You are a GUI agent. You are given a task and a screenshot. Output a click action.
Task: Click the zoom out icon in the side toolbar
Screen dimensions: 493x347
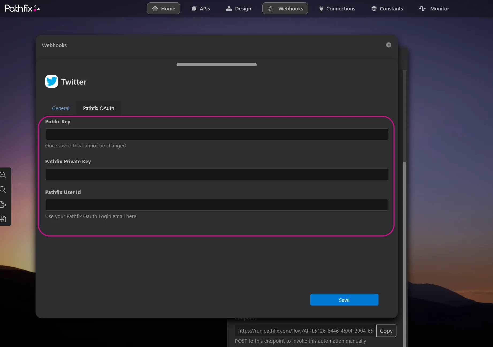point(3,175)
